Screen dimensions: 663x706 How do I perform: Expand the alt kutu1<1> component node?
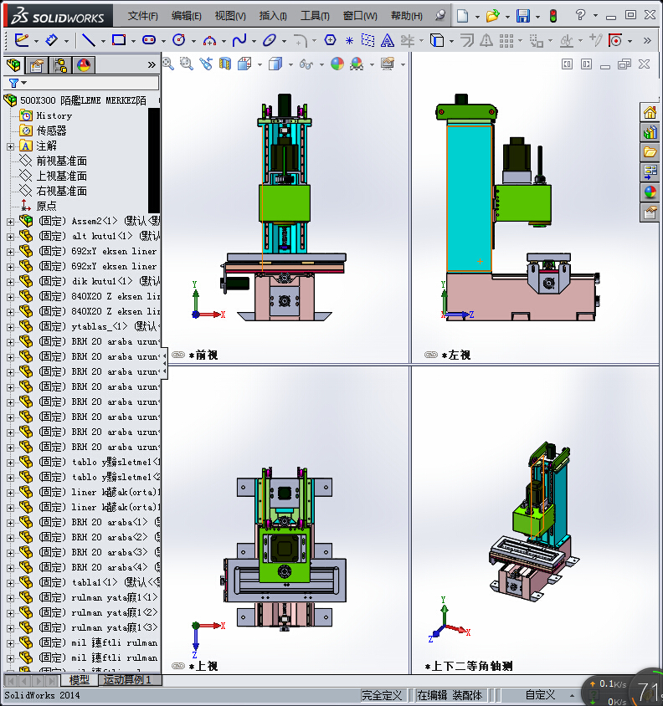tap(10, 237)
